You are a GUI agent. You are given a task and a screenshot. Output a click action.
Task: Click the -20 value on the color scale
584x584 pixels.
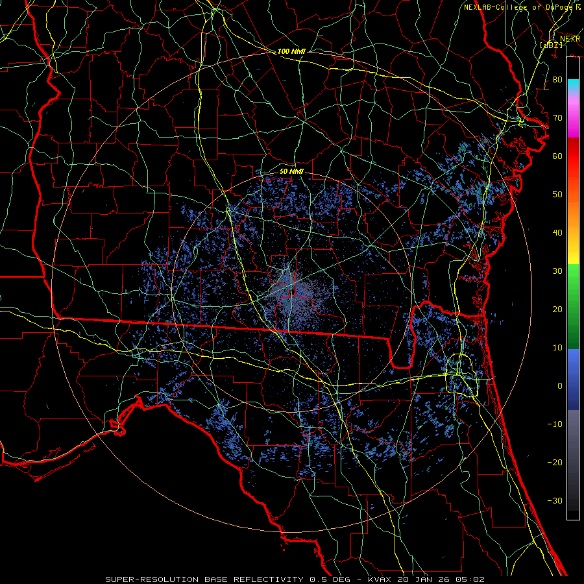[555, 462]
